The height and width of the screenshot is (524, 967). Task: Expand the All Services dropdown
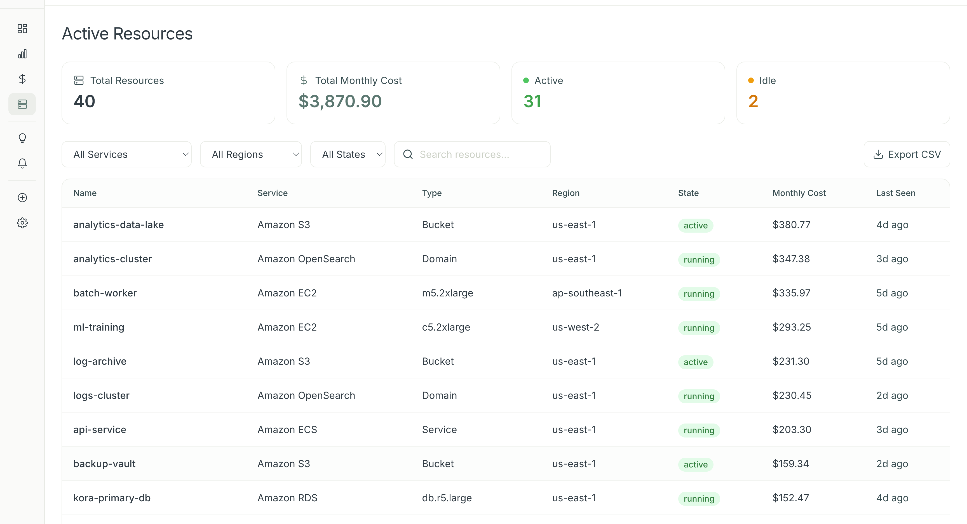[x=126, y=155]
